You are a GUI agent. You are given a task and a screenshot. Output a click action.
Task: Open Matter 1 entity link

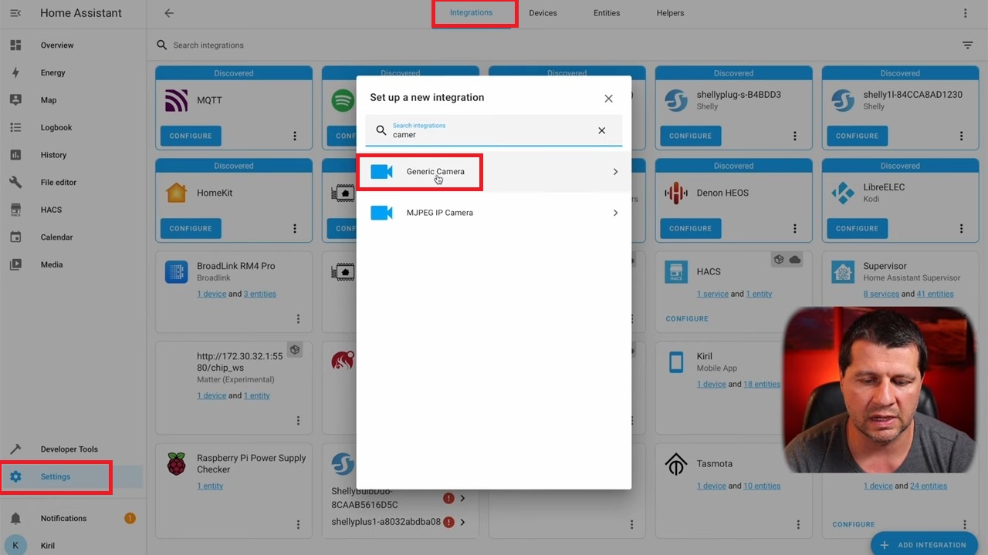click(x=257, y=395)
